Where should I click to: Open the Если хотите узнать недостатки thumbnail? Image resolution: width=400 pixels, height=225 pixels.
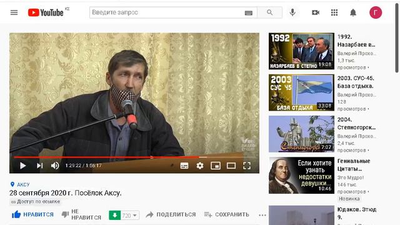(x=301, y=175)
